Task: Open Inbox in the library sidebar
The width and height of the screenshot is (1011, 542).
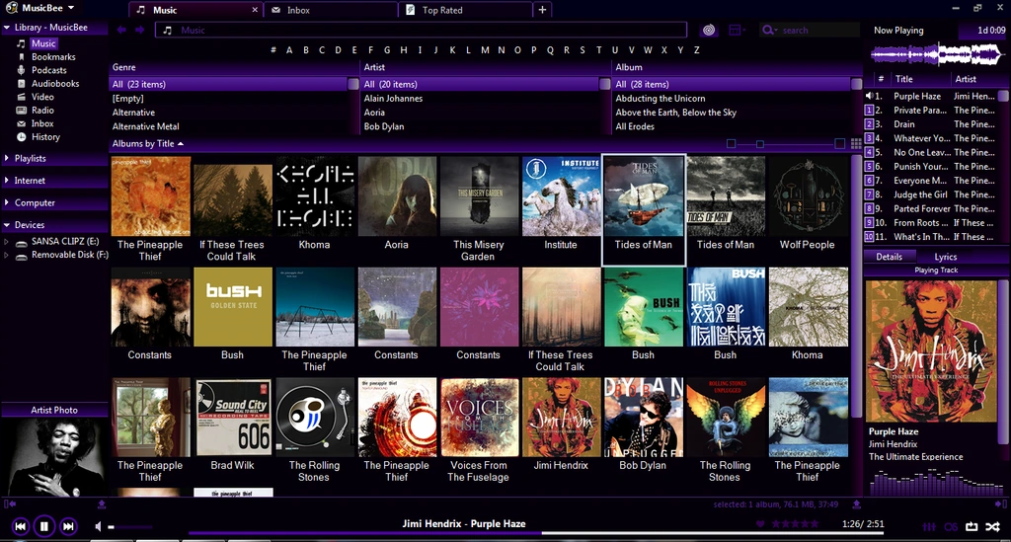Action: (42, 123)
